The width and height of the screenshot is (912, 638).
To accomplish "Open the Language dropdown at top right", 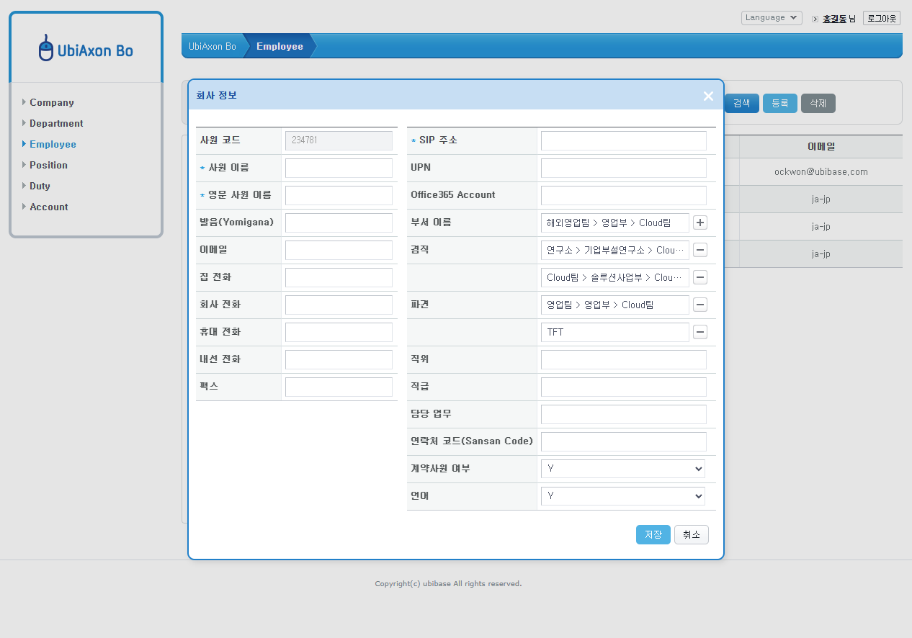I will pos(771,17).
